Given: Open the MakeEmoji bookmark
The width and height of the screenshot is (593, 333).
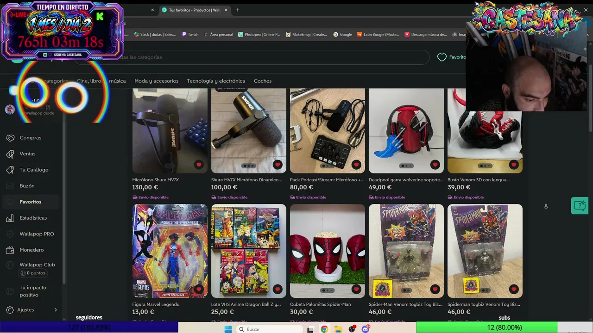Looking at the screenshot, I should (306, 34).
